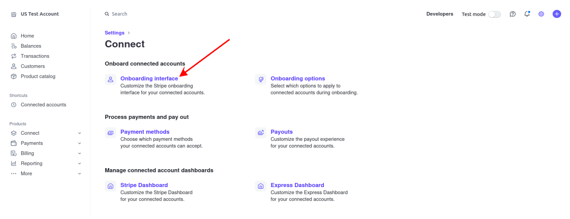
Task: Click the help question mark icon
Action: [513, 14]
